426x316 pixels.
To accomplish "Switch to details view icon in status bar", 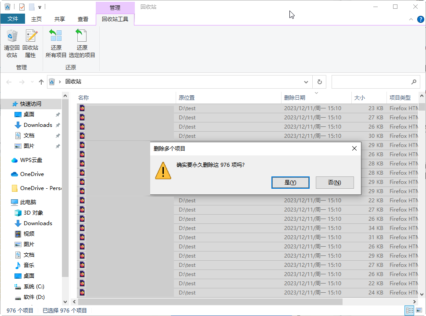I will 409,310.
